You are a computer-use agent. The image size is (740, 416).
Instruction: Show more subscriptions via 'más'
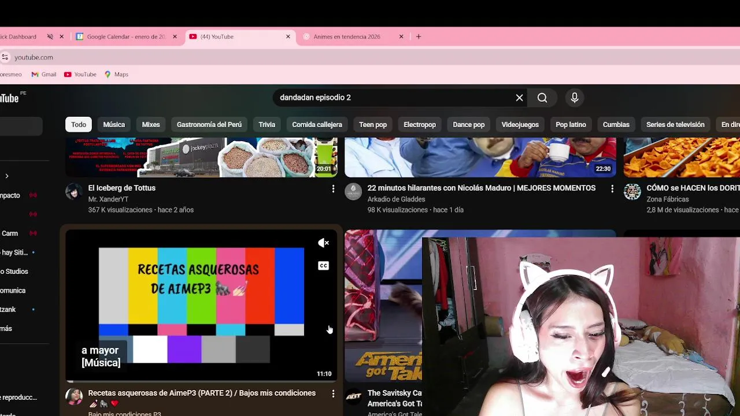tap(6, 329)
